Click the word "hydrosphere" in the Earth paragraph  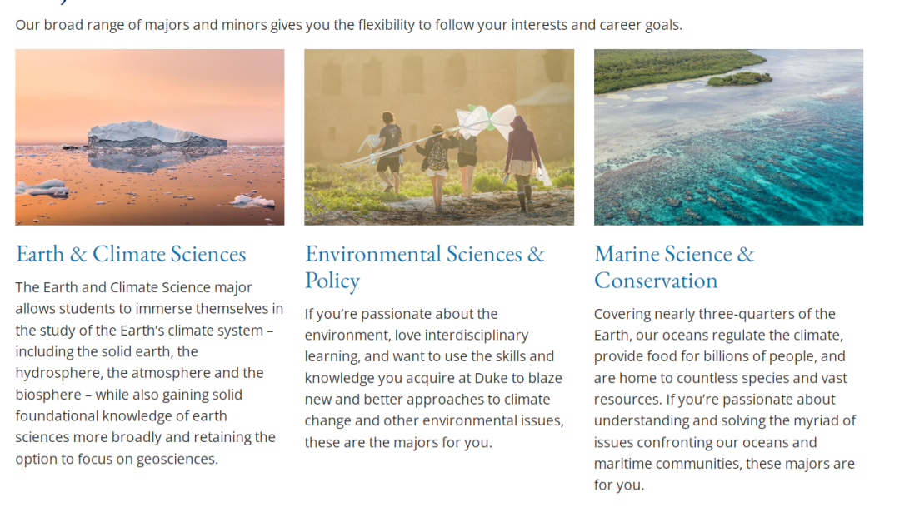click(56, 373)
